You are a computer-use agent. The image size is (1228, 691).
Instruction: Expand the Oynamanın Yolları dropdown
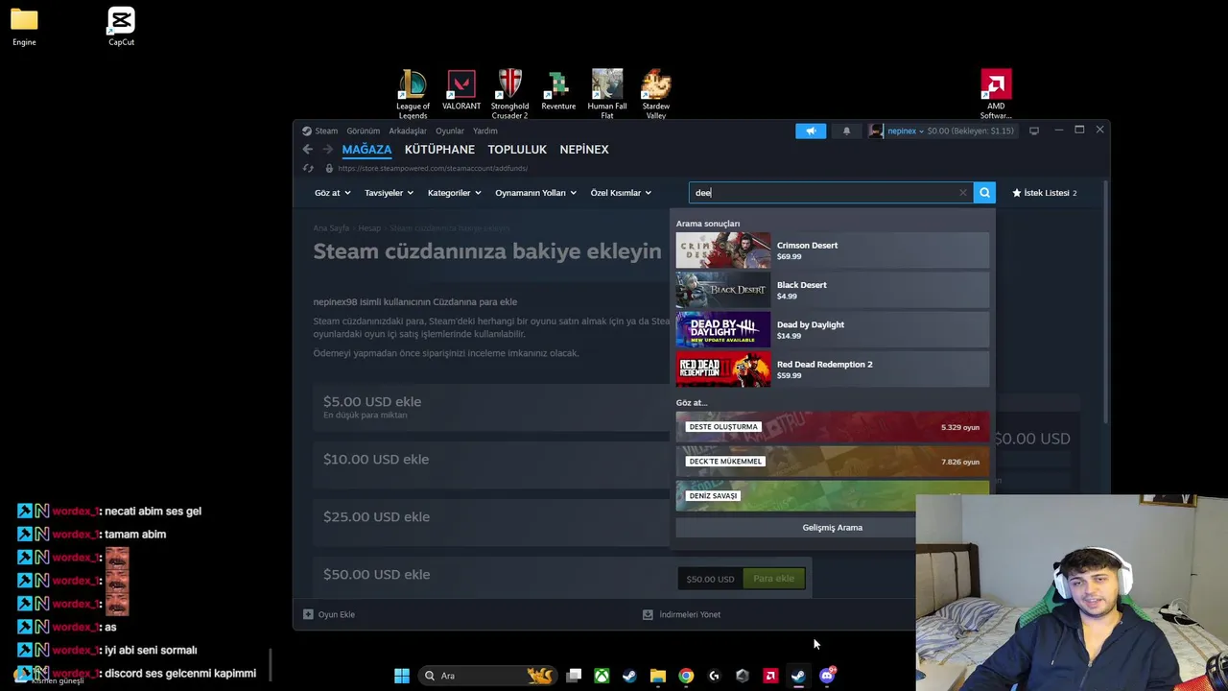[x=535, y=193]
